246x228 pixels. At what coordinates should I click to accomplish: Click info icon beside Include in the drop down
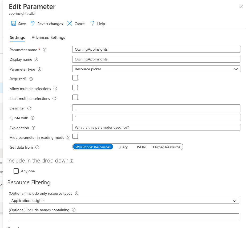[72, 161]
